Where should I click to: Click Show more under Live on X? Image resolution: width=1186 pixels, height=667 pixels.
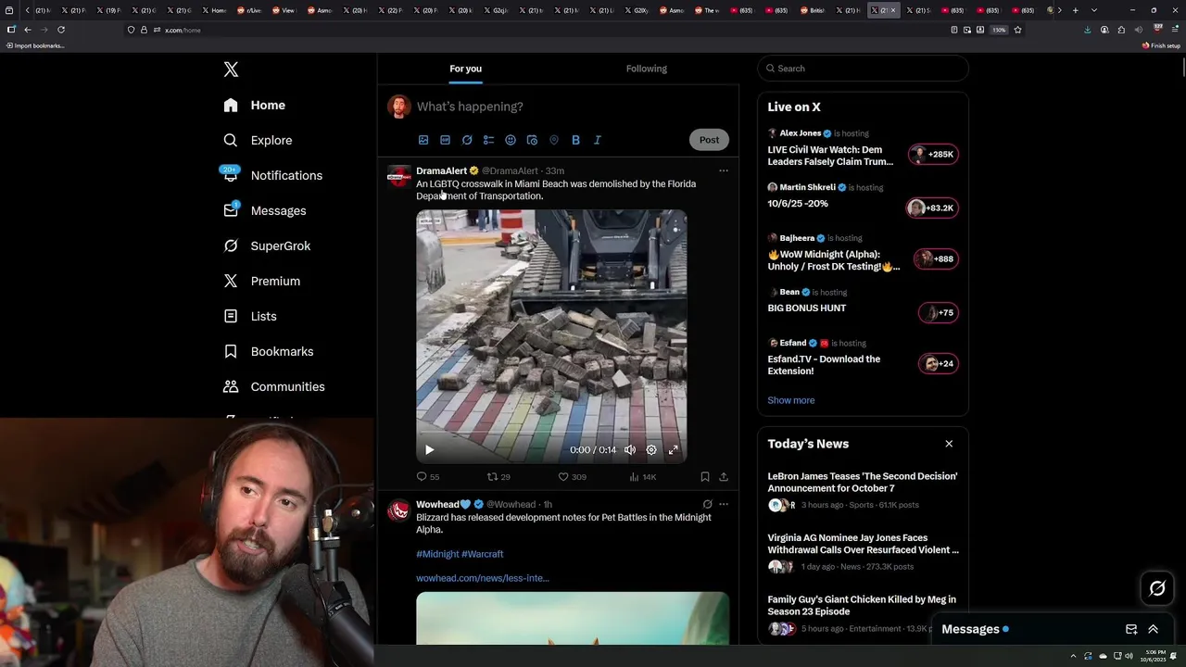click(x=791, y=400)
